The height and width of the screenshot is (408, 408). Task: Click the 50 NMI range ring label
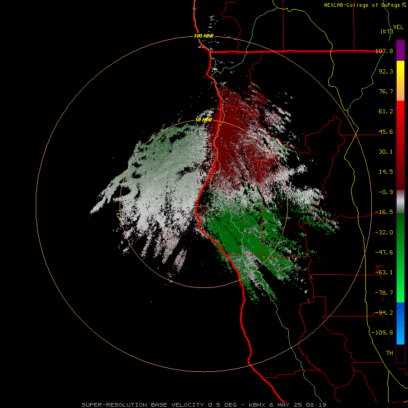[204, 120]
